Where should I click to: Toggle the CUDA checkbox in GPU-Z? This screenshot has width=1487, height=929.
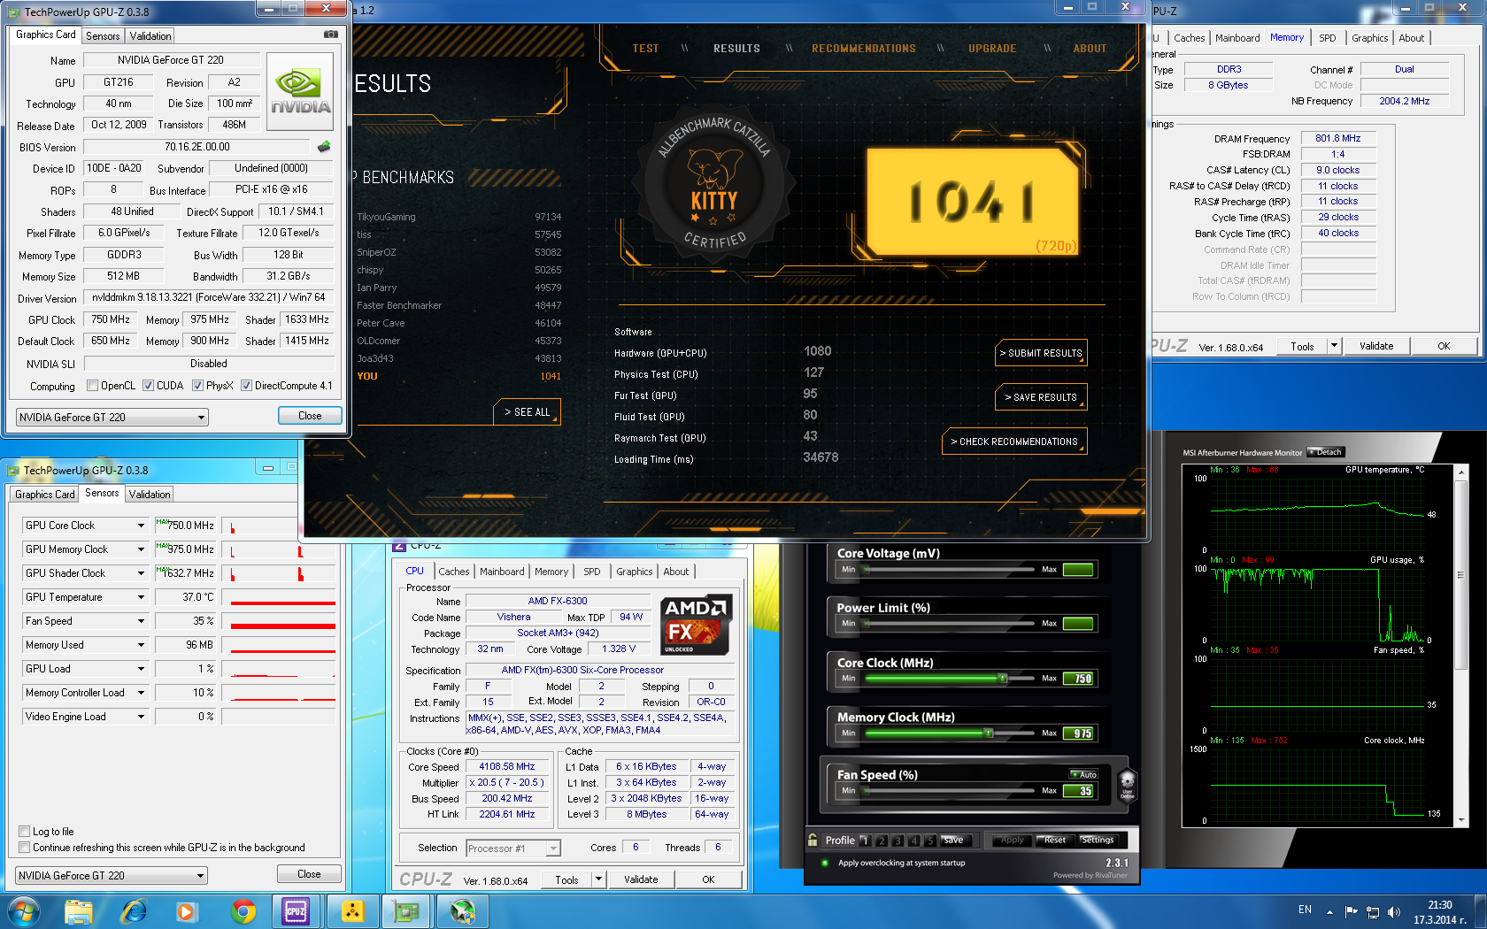(148, 386)
